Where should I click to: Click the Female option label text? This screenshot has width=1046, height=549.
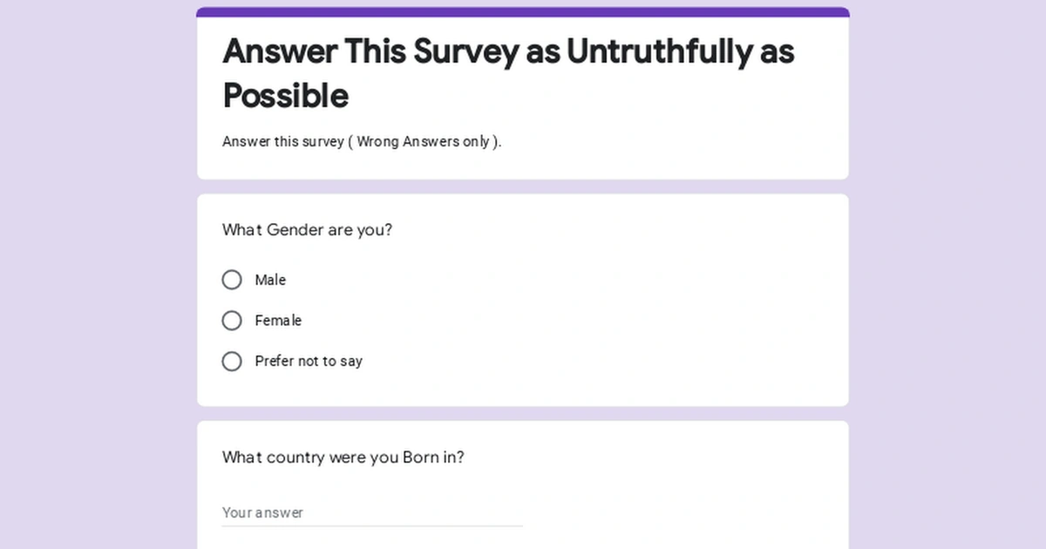[278, 321]
